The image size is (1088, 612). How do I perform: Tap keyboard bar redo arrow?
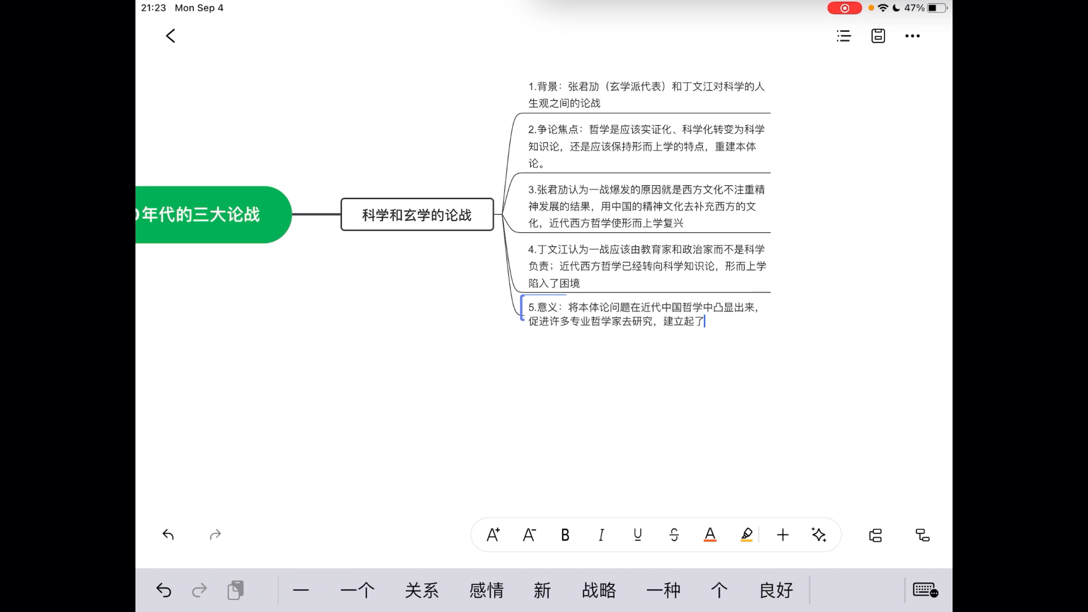(199, 590)
